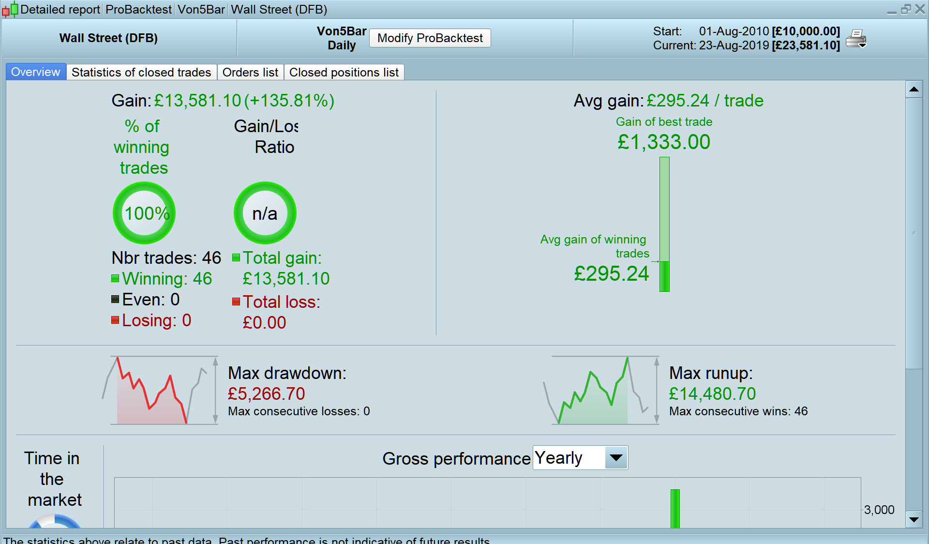Image resolution: width=929 pixels, height=544 pixels.
Task: Click the scroll down arrow
Action: 914,520
